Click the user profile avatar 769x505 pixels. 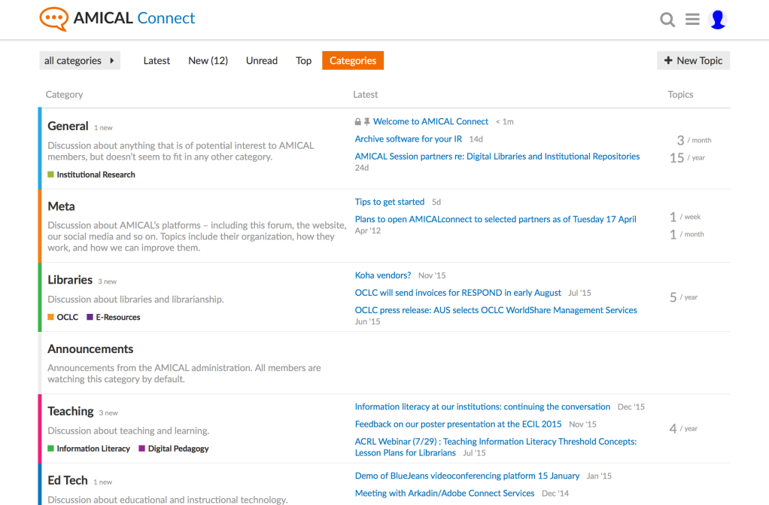(718, 20)
